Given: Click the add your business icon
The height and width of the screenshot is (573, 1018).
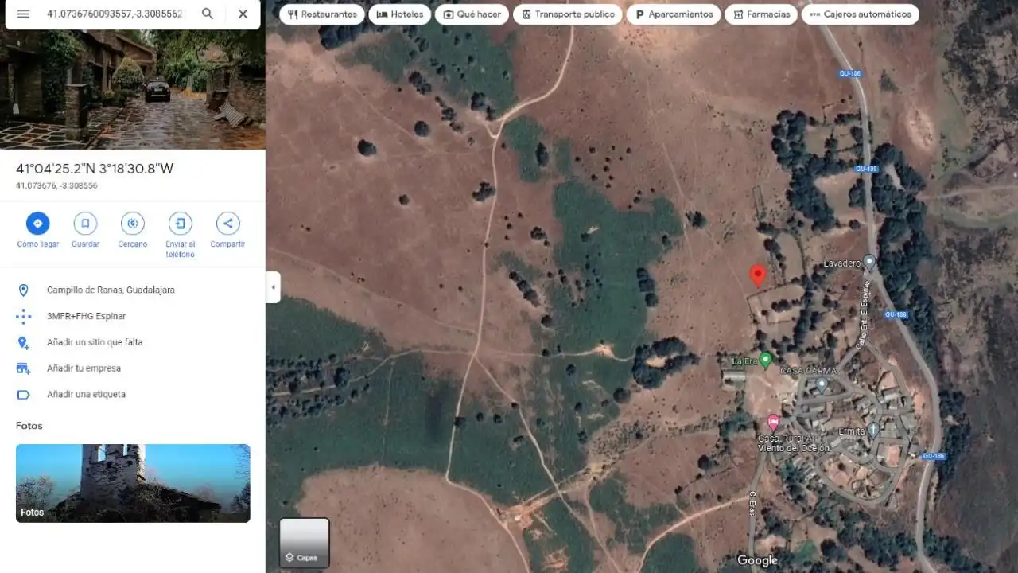Looking at the screenshot, I should point(23,368).
